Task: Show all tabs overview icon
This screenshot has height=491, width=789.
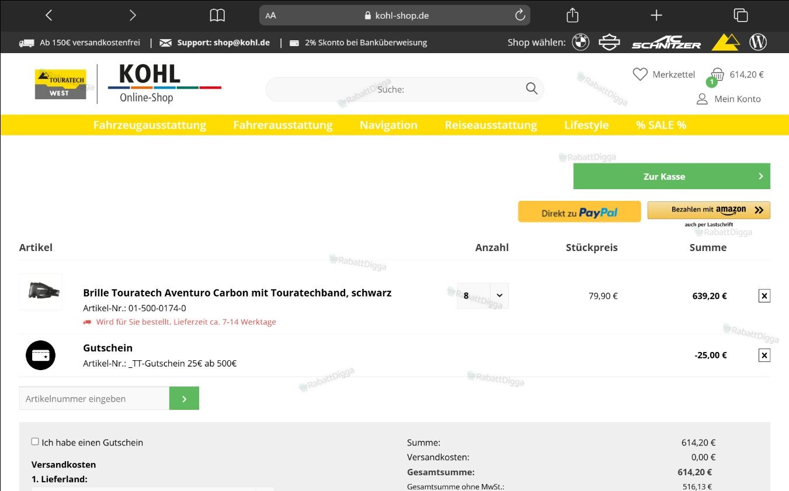Action: (741, 16)
